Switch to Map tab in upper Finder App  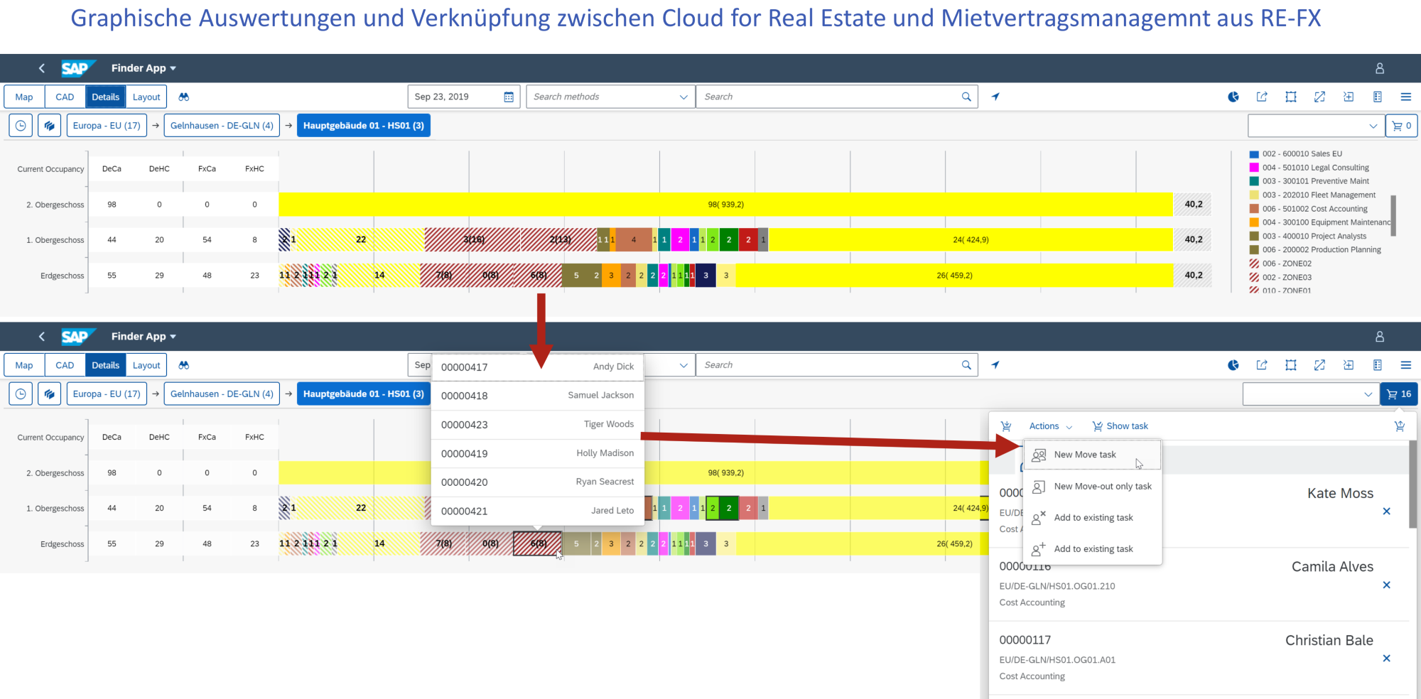[x=24, y=97]
